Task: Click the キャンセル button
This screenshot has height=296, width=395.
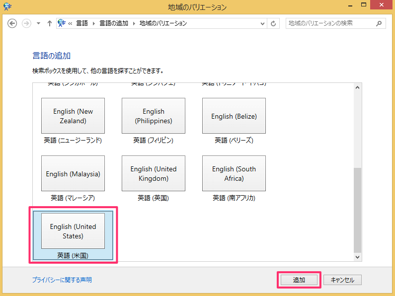Action: pos(342,280)
